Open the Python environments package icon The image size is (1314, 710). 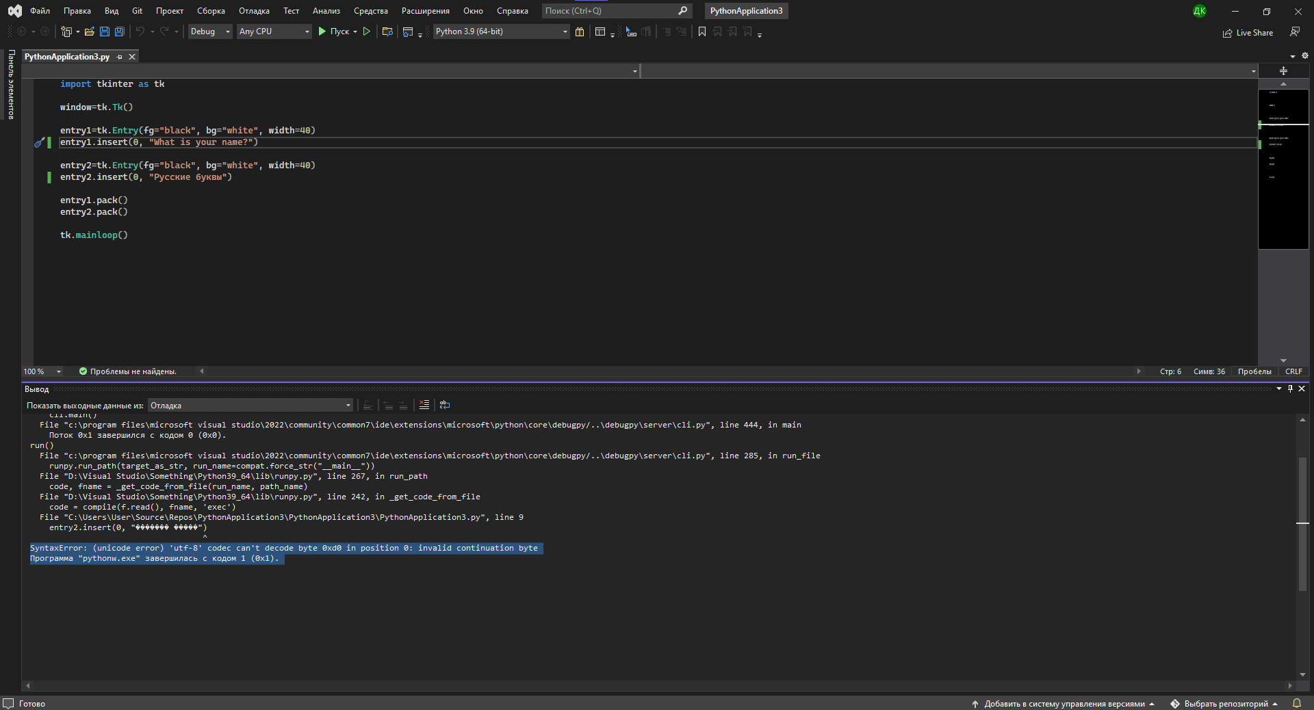(580, 31)
